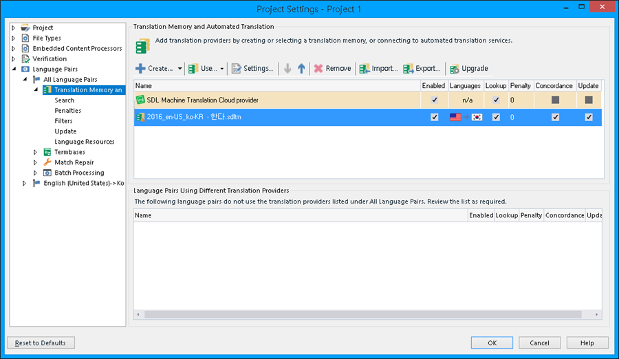This screenshot has height=359, width=619.
Task: Click the SDL Machine Translation Cloud icon
Action: (x=140, y=100)
